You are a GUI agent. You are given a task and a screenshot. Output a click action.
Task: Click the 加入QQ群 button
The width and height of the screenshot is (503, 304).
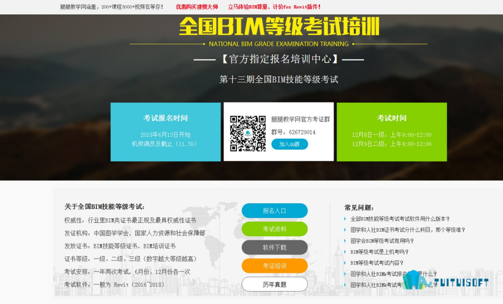290,144
